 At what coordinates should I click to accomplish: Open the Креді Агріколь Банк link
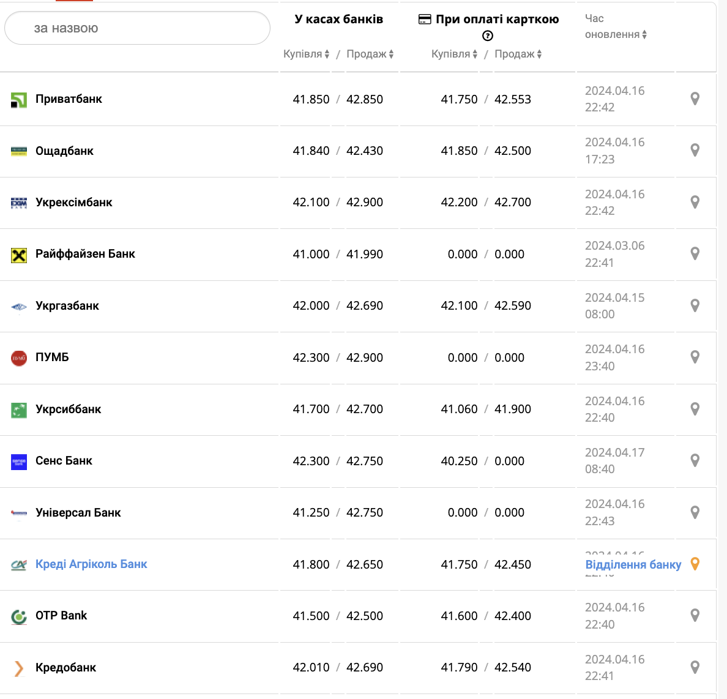coord(91,564)
